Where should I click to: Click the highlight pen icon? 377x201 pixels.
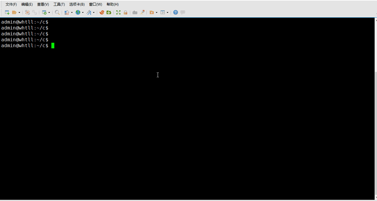tap(142, 12)
